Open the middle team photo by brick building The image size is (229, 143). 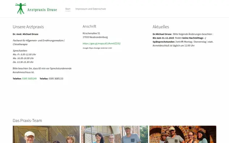tap(114, 134)
